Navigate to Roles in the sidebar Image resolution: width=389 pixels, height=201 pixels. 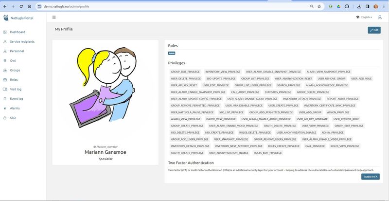point(14,80)
